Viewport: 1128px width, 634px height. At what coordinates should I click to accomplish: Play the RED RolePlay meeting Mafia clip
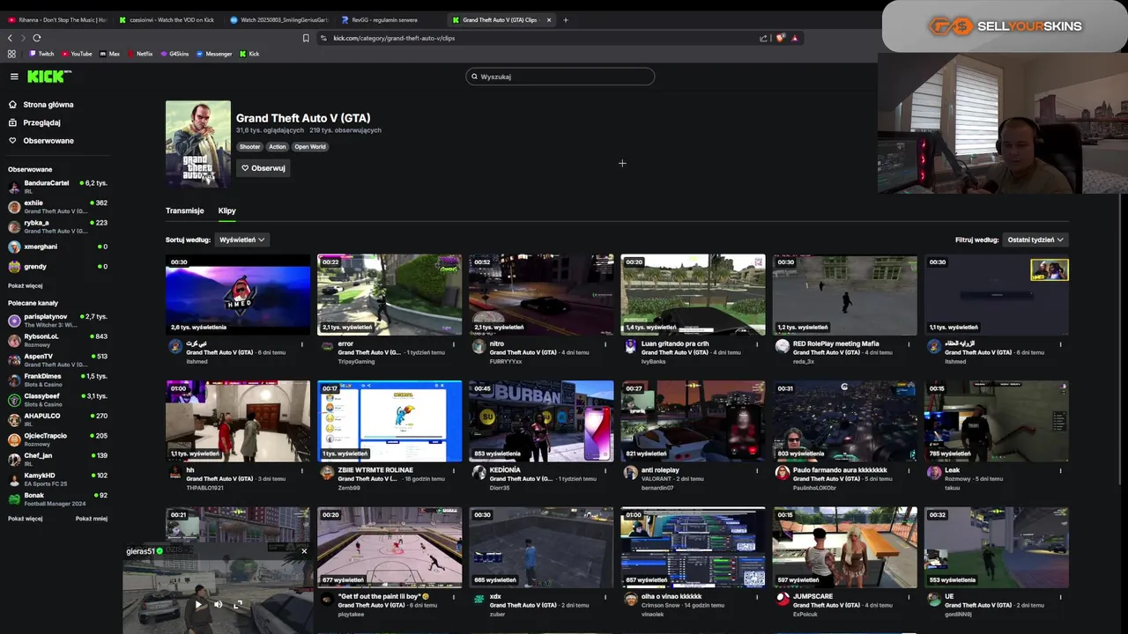tap(845, 295)
